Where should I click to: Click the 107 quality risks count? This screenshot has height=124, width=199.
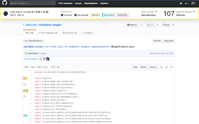169,14
